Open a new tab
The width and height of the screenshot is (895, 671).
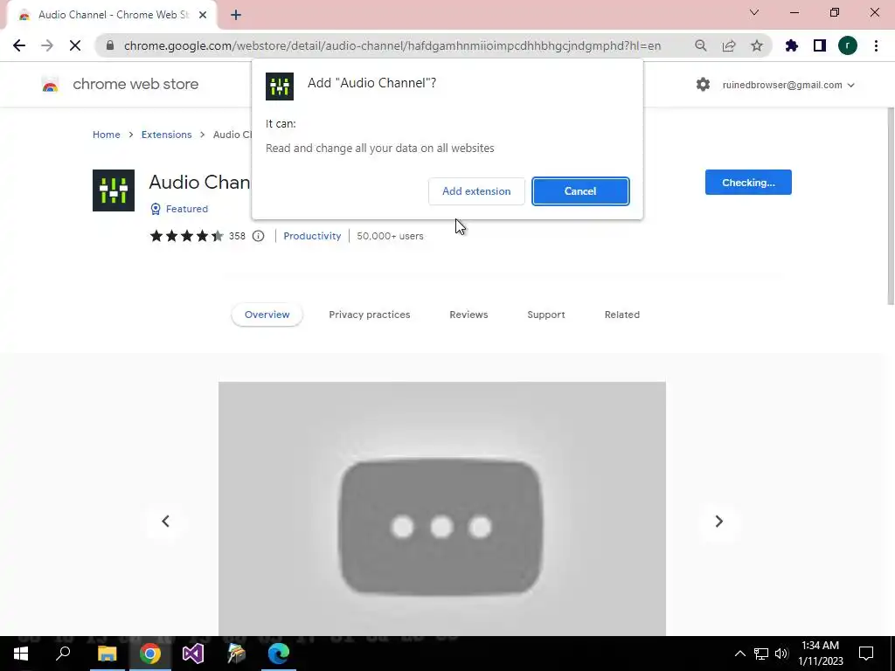pos(236,15)
